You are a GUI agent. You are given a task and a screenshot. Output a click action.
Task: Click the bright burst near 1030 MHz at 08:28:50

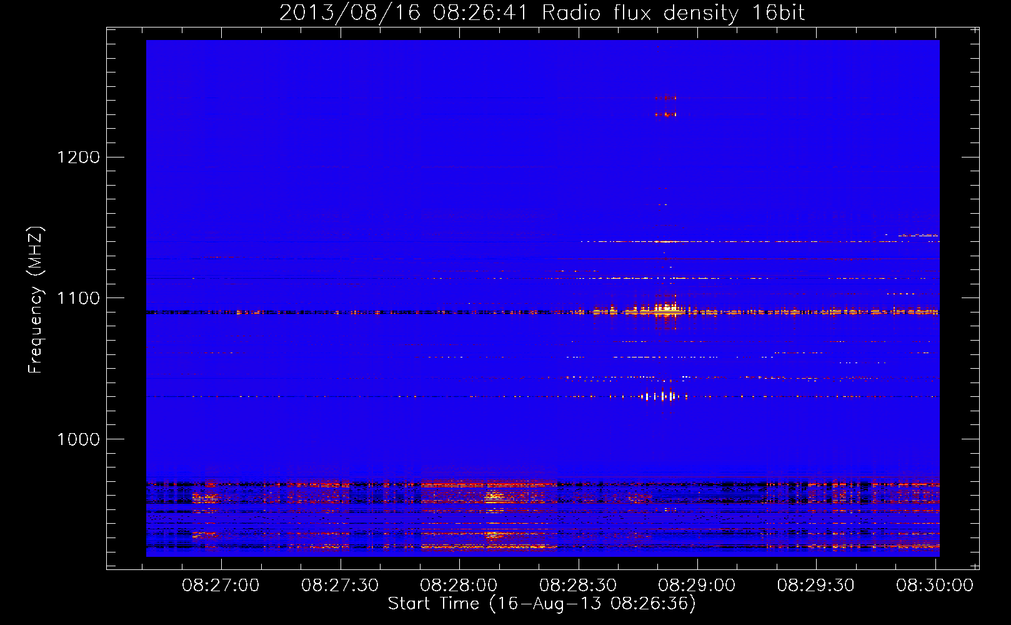pos(664,396)
